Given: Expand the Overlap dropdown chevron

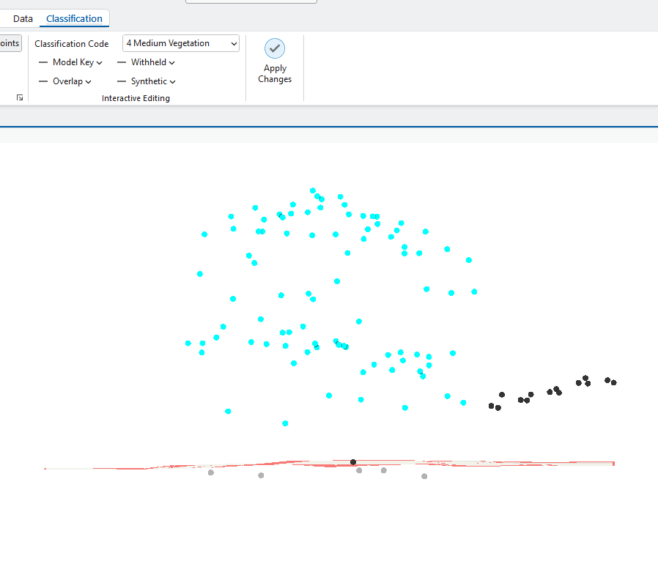Looking at the screenshot, I should pos(89,81).
